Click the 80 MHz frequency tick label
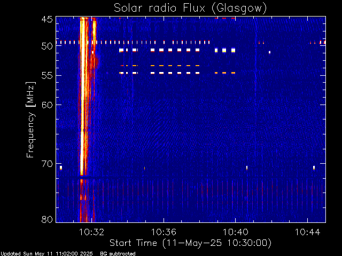 (x=47, y=219)
